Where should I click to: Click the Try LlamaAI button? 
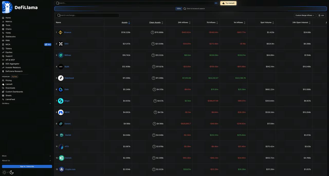click(228, 3)
